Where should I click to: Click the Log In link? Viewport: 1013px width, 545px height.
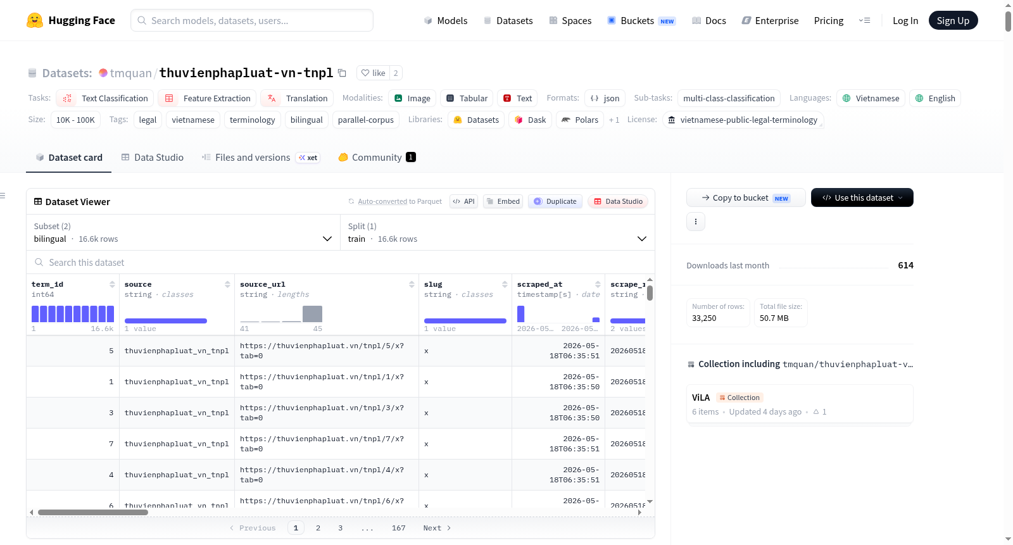pos(905,20)
